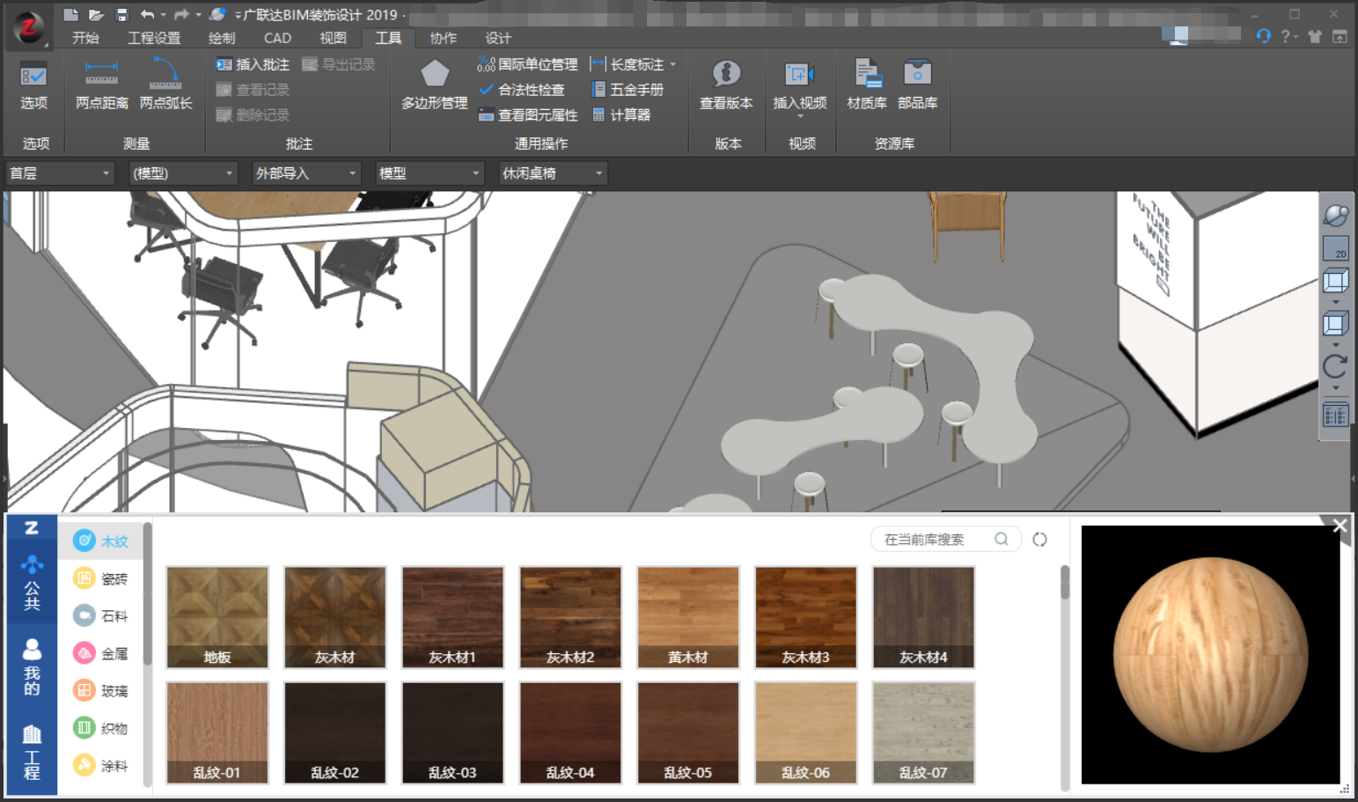Click the material library search field
This screenshot has width=1358, height=802.
point(936,540)
